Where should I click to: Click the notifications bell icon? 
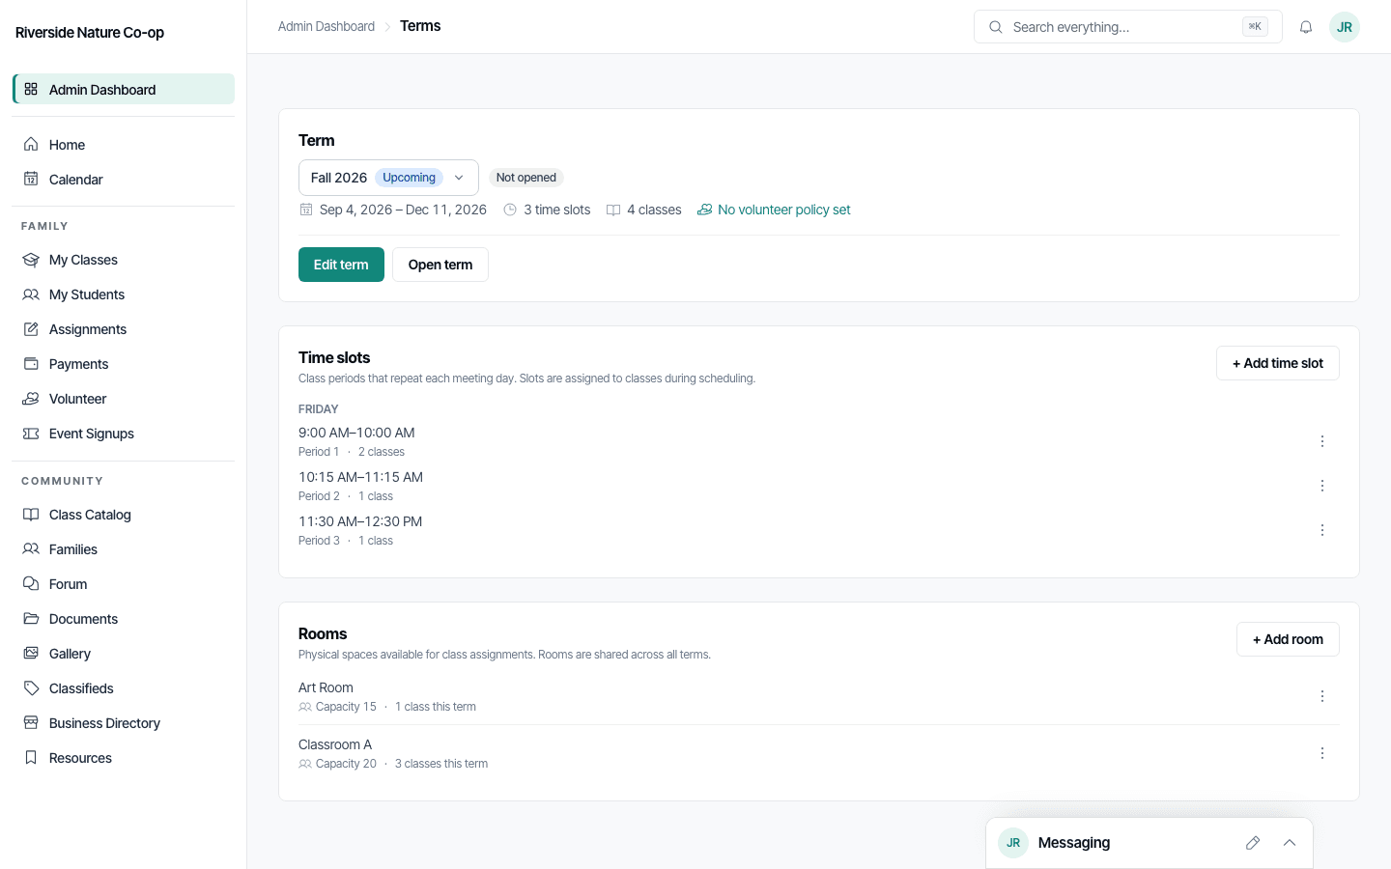click(x=1306, y=27)
